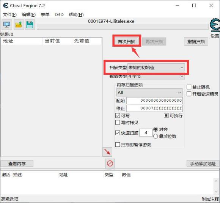The width and height of the screenshot is (220, 203).
Task: Click the red arrow add-to-list icon
Action: click(107, 152)
